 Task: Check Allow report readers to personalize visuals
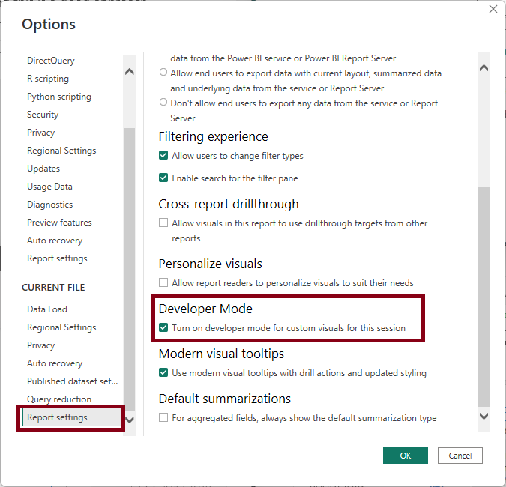coord(163,283)
